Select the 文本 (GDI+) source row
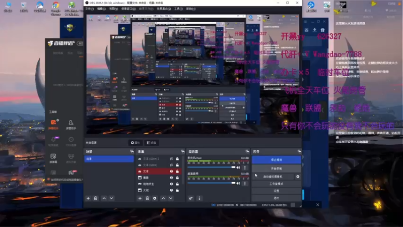 tap(159, 165)
